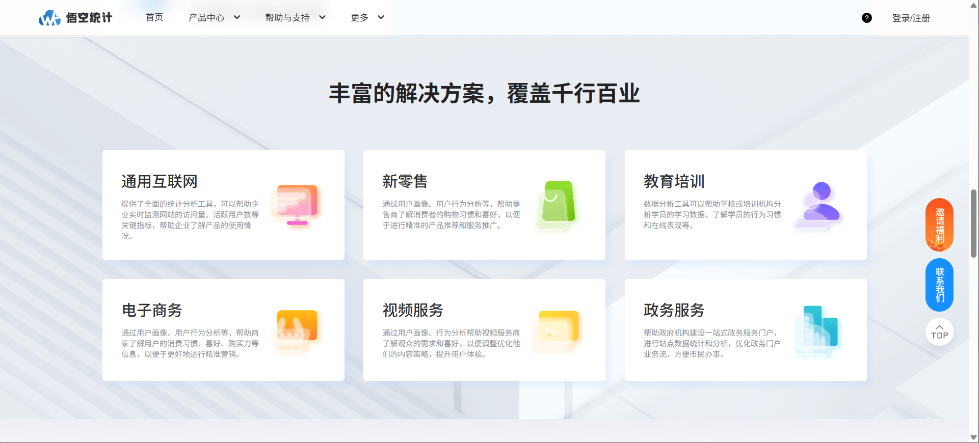Open the 帮助与支持 menu
979x443 pixels.
coord(287,17)
